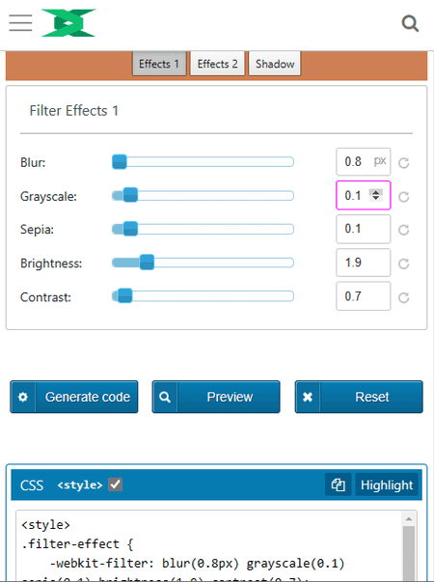Switch to the Effects 2 tab
Screen dimensions: 434x582
[217, 64]
